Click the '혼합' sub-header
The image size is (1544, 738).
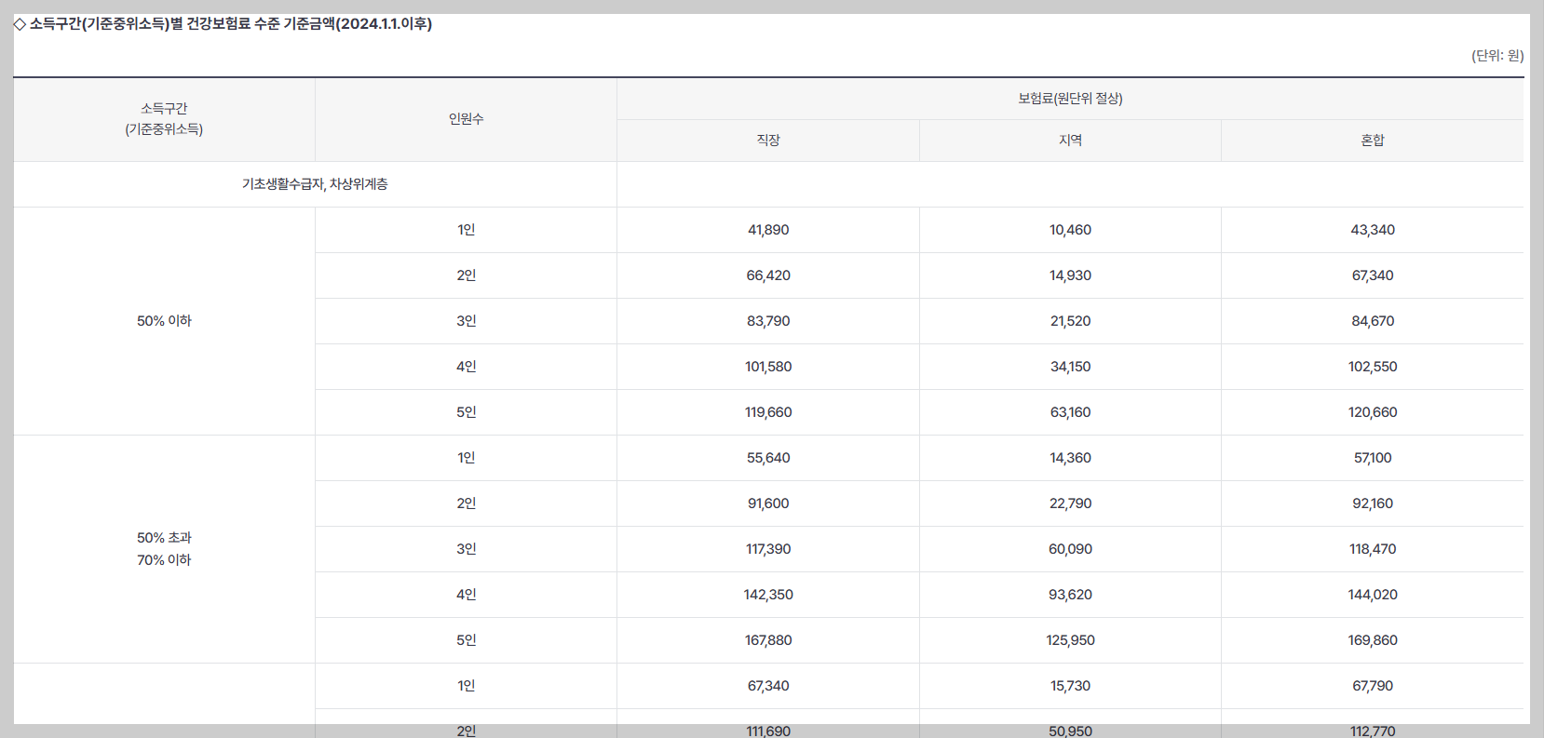pyautogui.click(x=1373, y=141)
